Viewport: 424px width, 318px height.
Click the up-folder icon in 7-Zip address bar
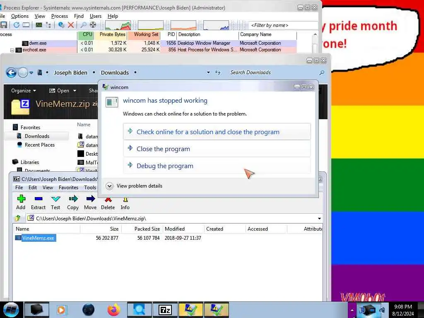[18, 218]
